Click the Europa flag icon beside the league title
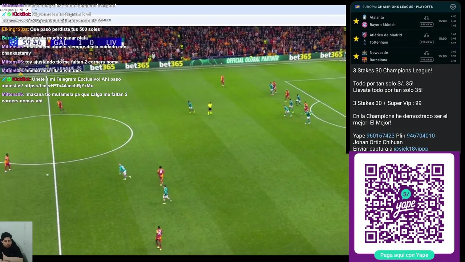This screenshot has width=465, height=262. (357, 7)
